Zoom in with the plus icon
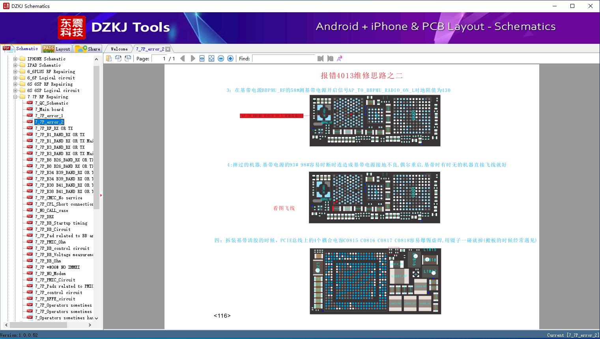600x339 pixels. click(230, 58)
